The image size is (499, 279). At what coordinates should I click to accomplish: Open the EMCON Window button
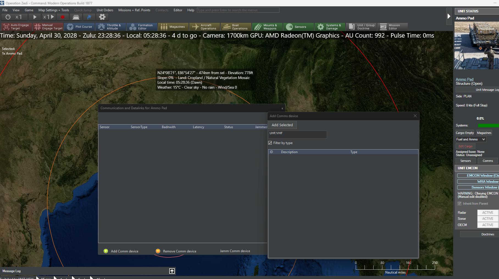(x=478, y=176)
